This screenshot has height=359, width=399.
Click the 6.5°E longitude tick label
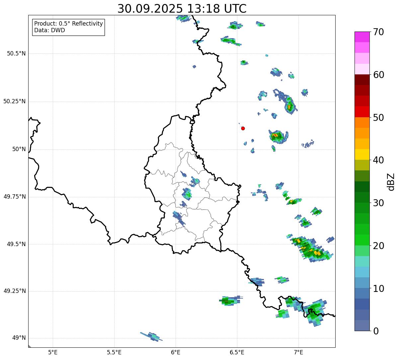(237, 352)
